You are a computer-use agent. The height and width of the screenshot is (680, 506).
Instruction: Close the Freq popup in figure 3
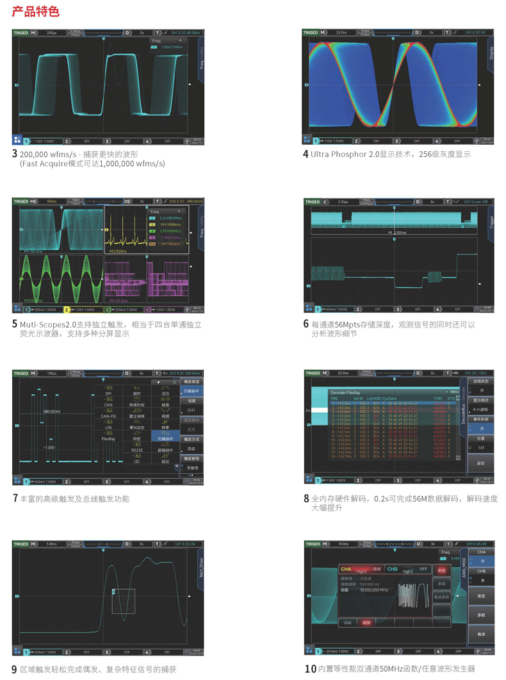click(x=180, y=41)
